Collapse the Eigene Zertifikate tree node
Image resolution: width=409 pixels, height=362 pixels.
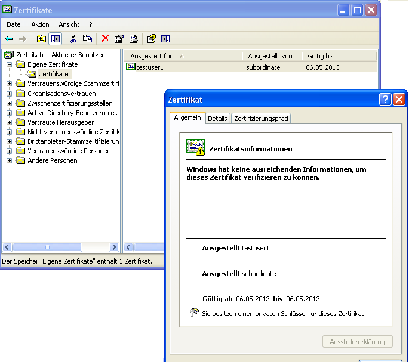tap(10, 64)
